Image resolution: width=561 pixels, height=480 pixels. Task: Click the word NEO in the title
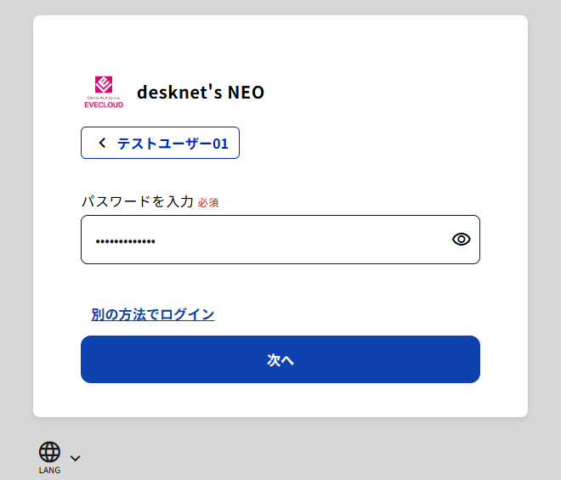click(x=246, y=92)
